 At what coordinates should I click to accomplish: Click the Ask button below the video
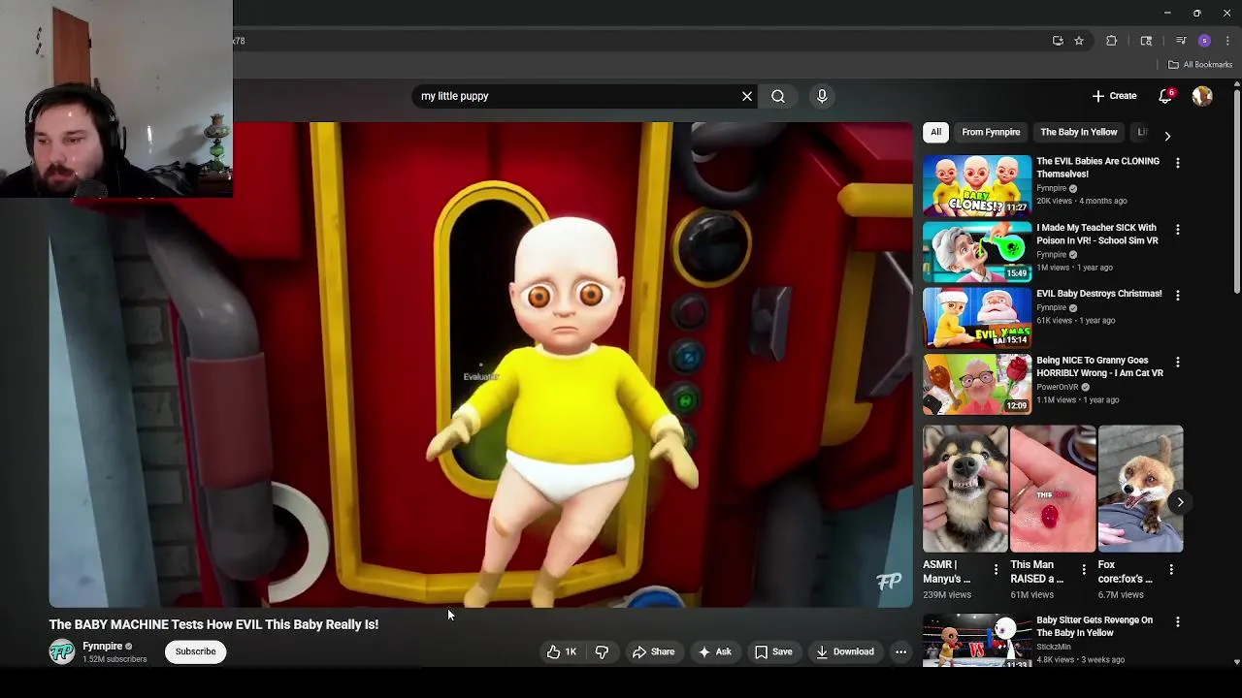click(715, 651)
